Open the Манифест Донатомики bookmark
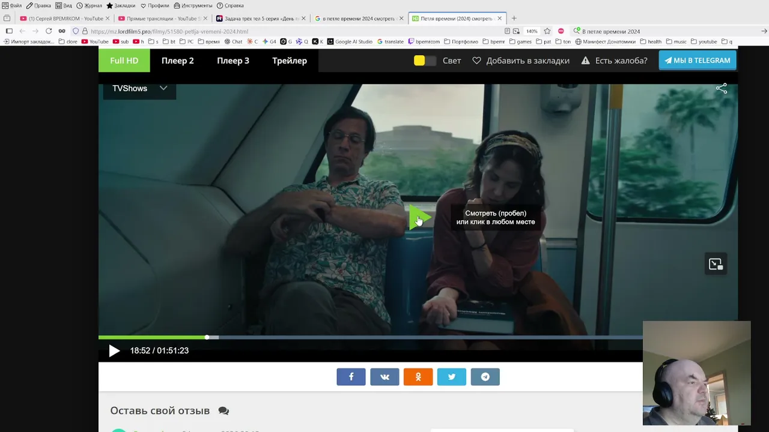 point(606,42)
